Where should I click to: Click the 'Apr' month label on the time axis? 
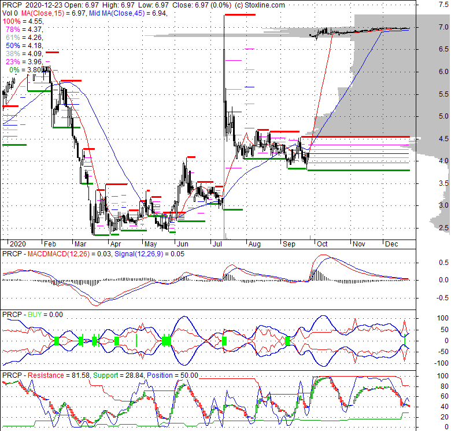tap(115, 244)
